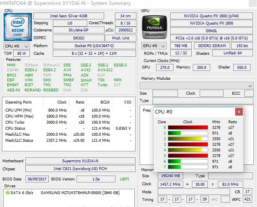Click the 14 nm process field
The width and height of the screenshot is (257, 207).
(125, 16)
